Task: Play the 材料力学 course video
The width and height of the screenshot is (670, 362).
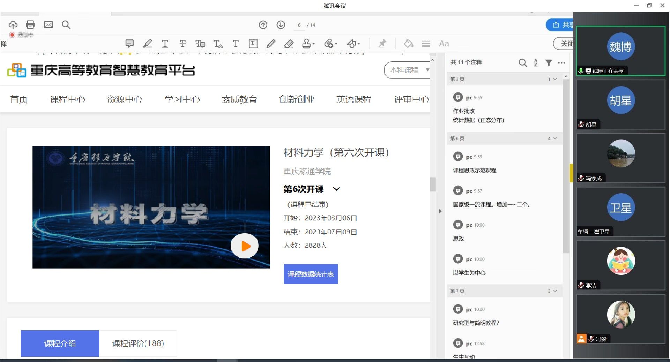Action: (x=245, y=246)
